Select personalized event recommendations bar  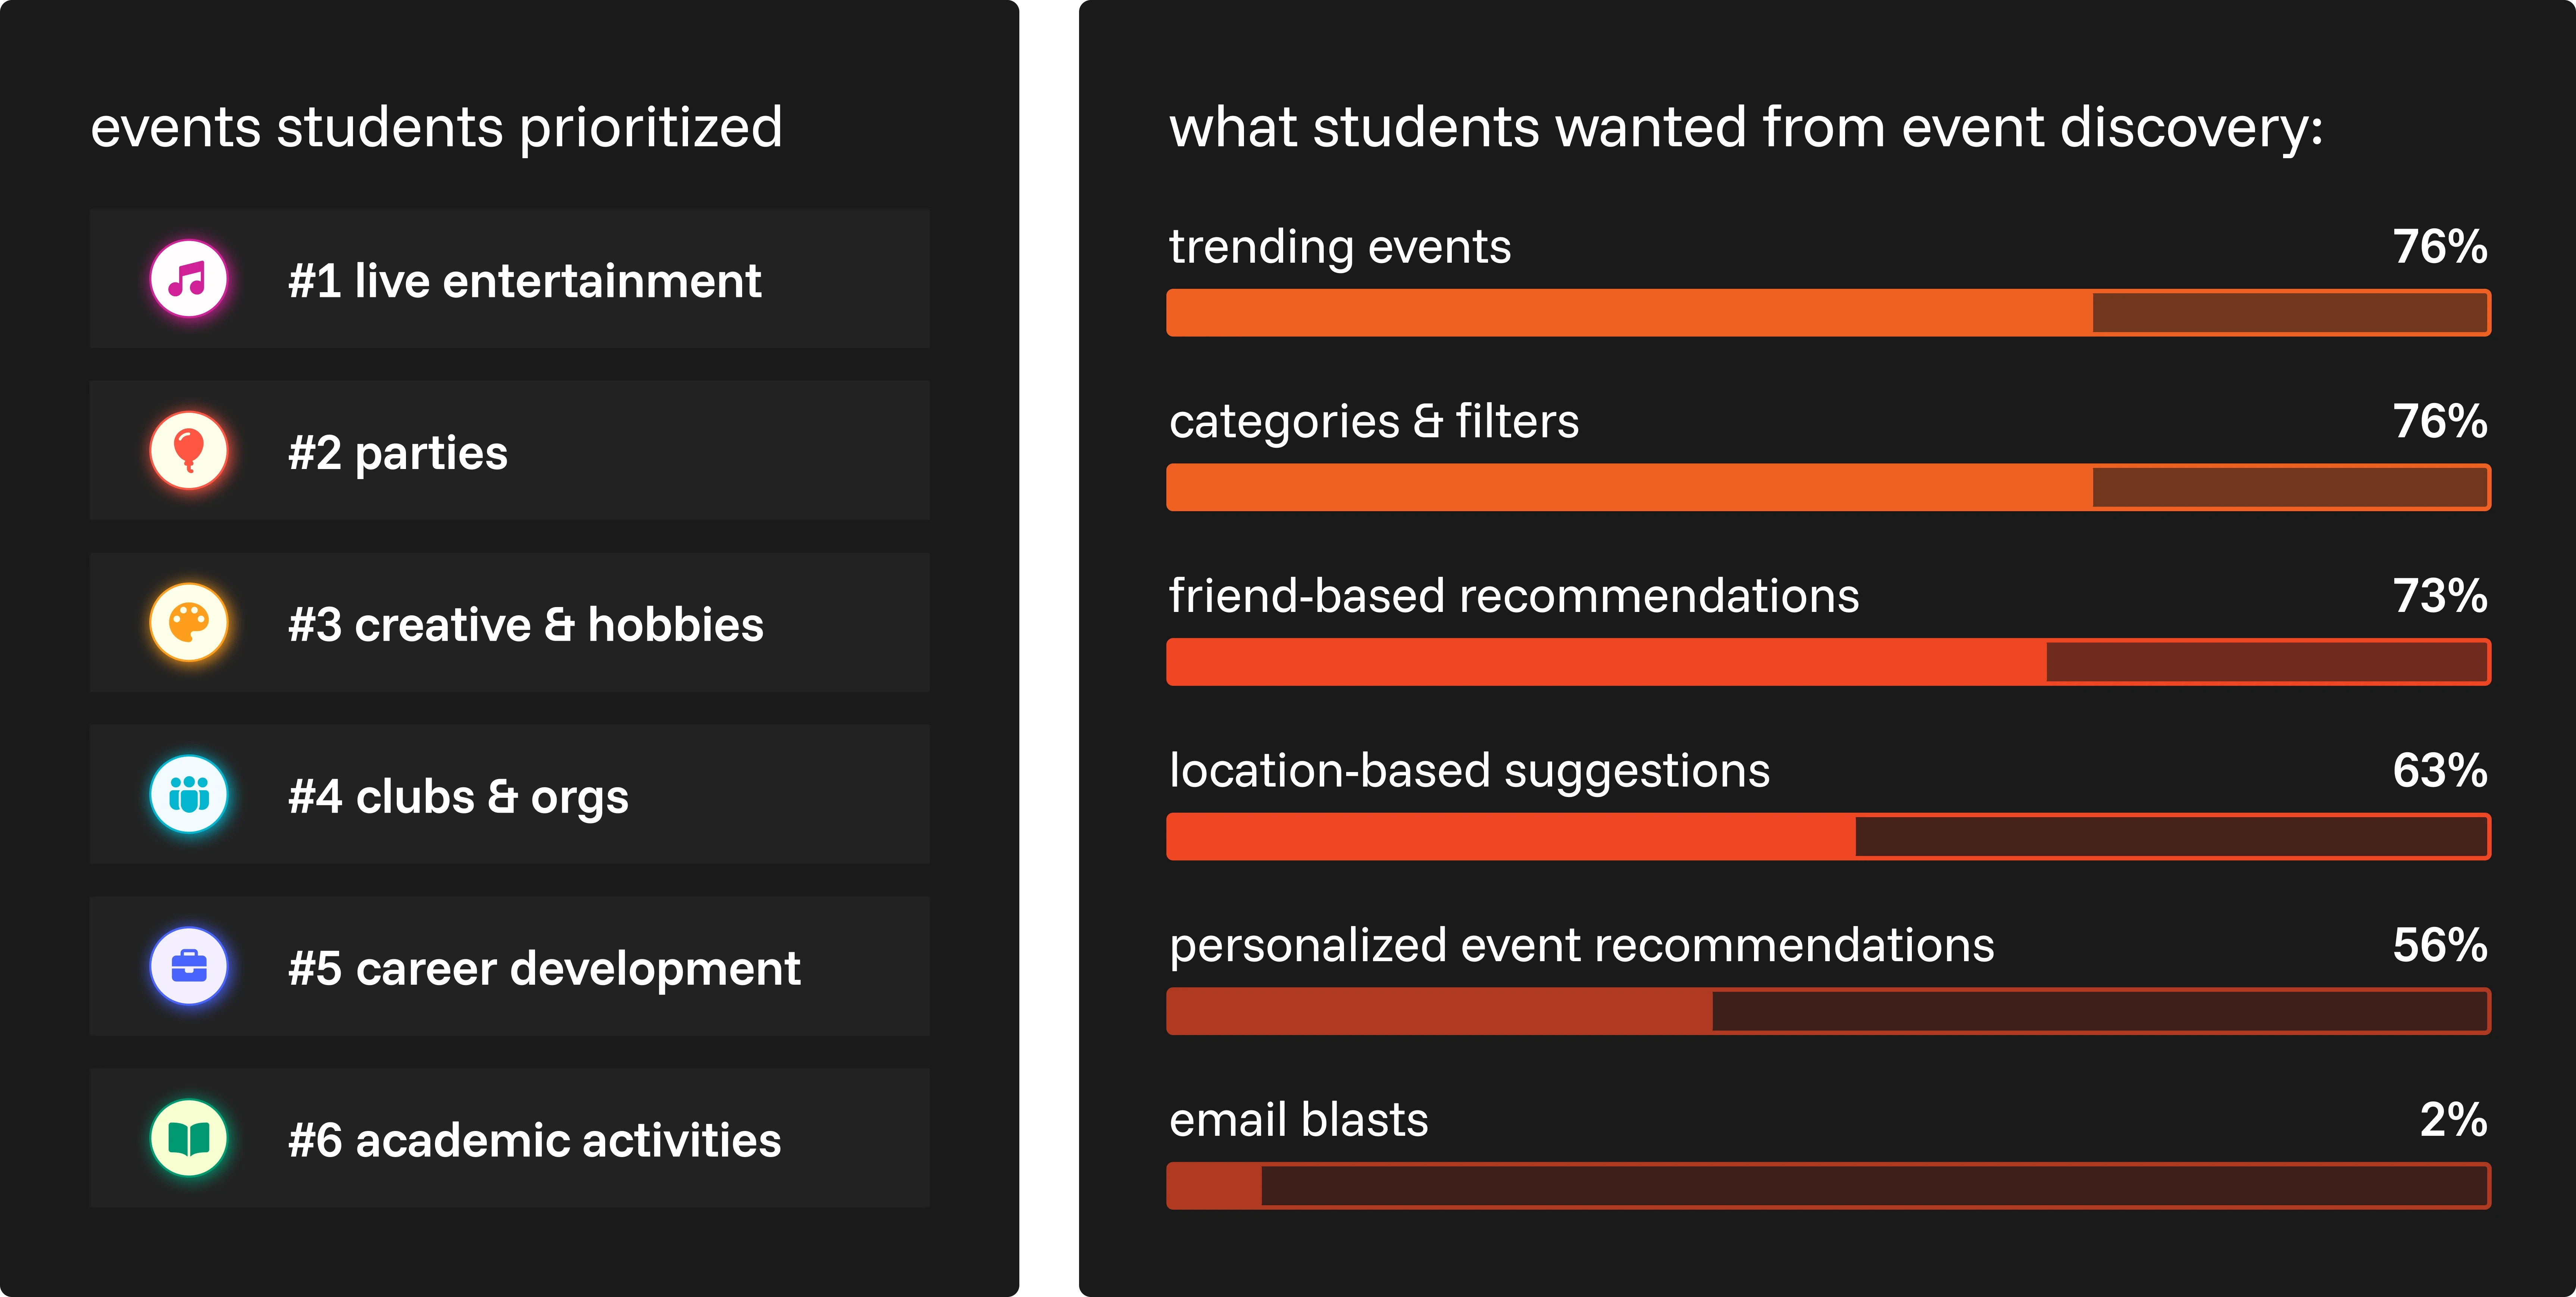click(1828, 1011)
